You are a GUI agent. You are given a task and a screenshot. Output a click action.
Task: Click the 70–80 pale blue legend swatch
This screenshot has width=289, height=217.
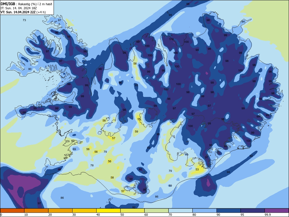point(180,211)
